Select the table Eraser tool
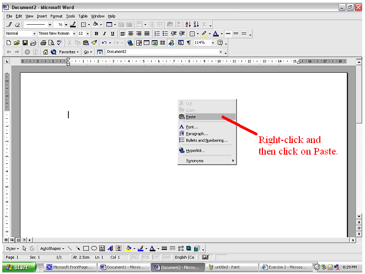This screenshot has height=274, width=365. coord(17,24)
